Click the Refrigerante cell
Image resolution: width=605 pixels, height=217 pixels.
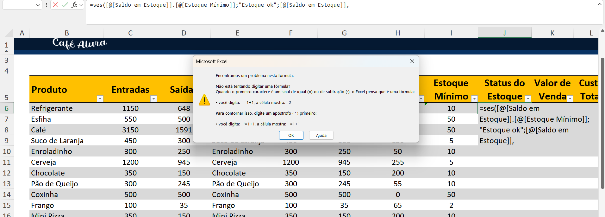pos(67,108)
